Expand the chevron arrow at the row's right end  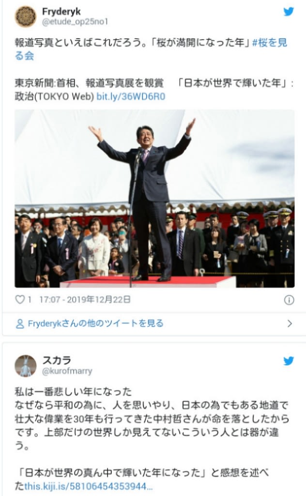tap(289, 324)
